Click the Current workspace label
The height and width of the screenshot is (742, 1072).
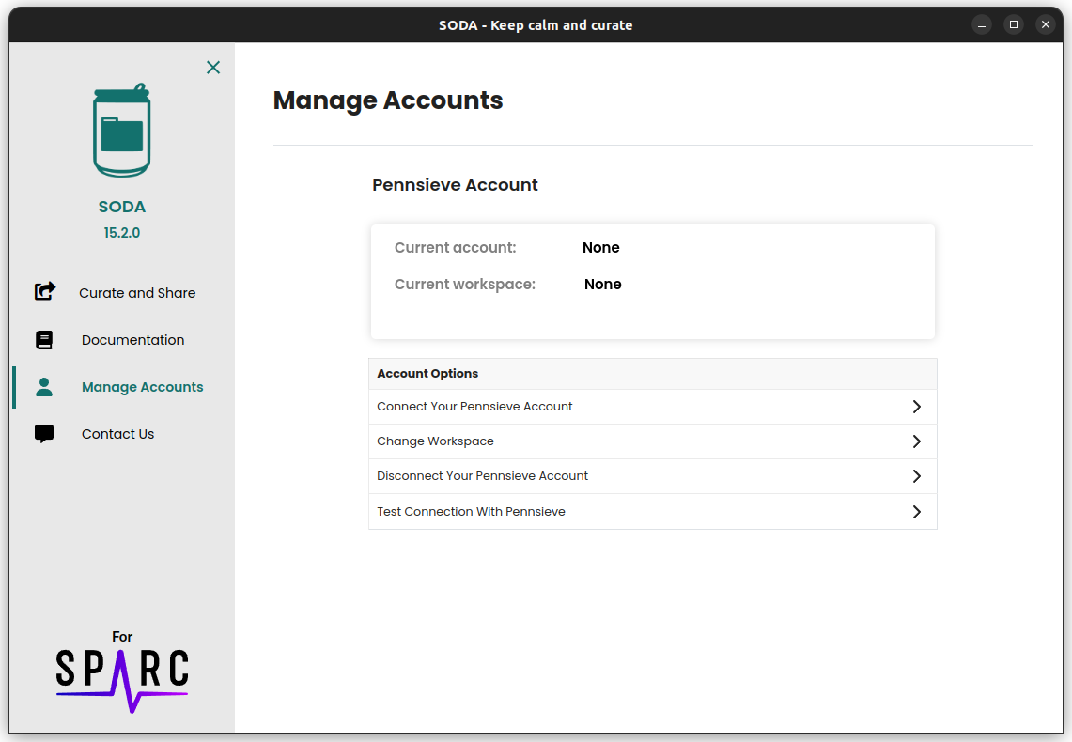[465, 285]
